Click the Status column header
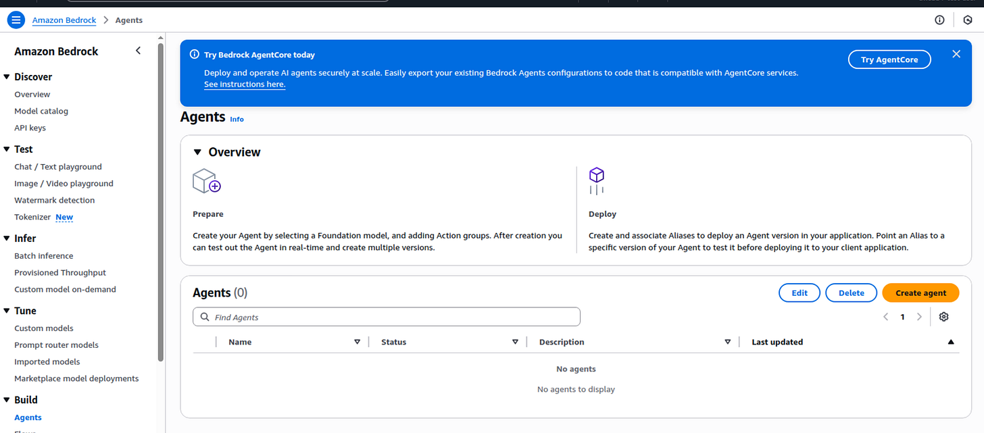The height and width of the screenshot is (433, 984). [393, 342]
